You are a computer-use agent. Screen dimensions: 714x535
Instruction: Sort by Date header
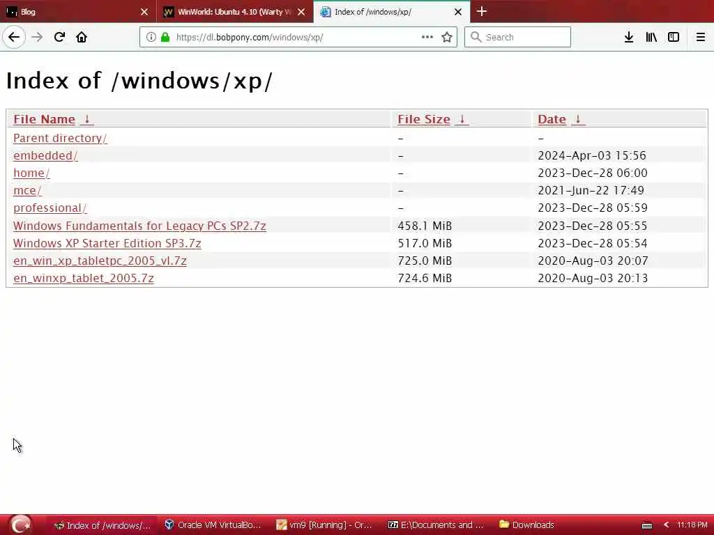(552, 119)
